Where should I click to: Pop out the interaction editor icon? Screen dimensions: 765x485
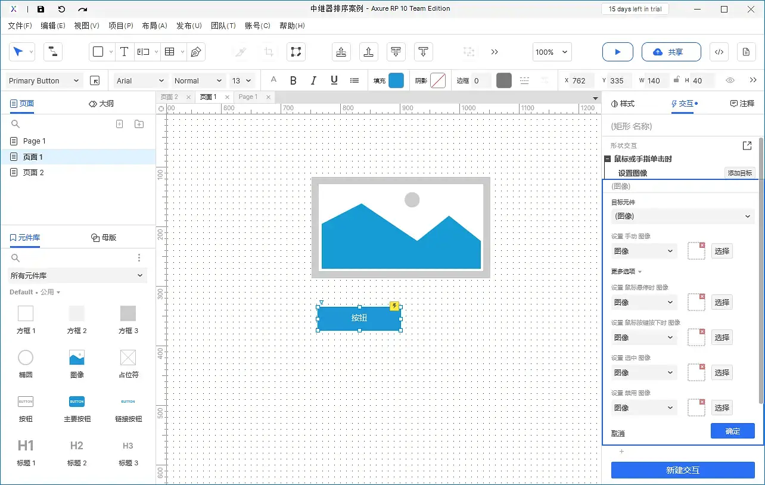coord(747,145)
